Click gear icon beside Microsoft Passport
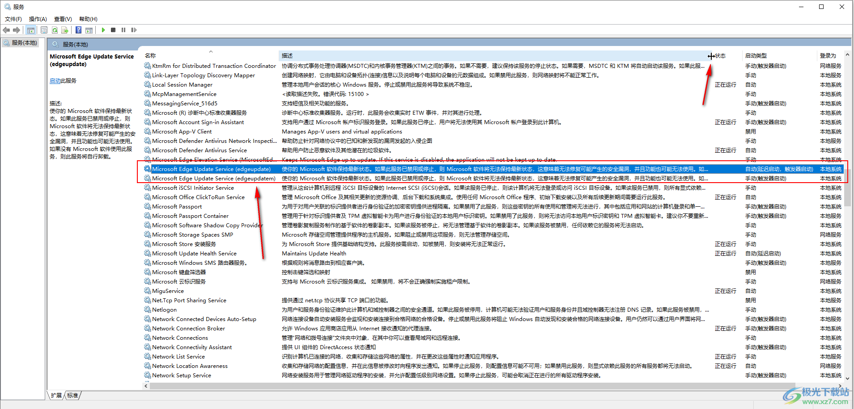 tap(147, 206)
